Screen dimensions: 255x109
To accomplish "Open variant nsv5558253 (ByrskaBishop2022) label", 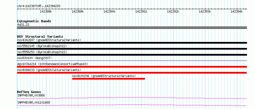I will point(42,52).
